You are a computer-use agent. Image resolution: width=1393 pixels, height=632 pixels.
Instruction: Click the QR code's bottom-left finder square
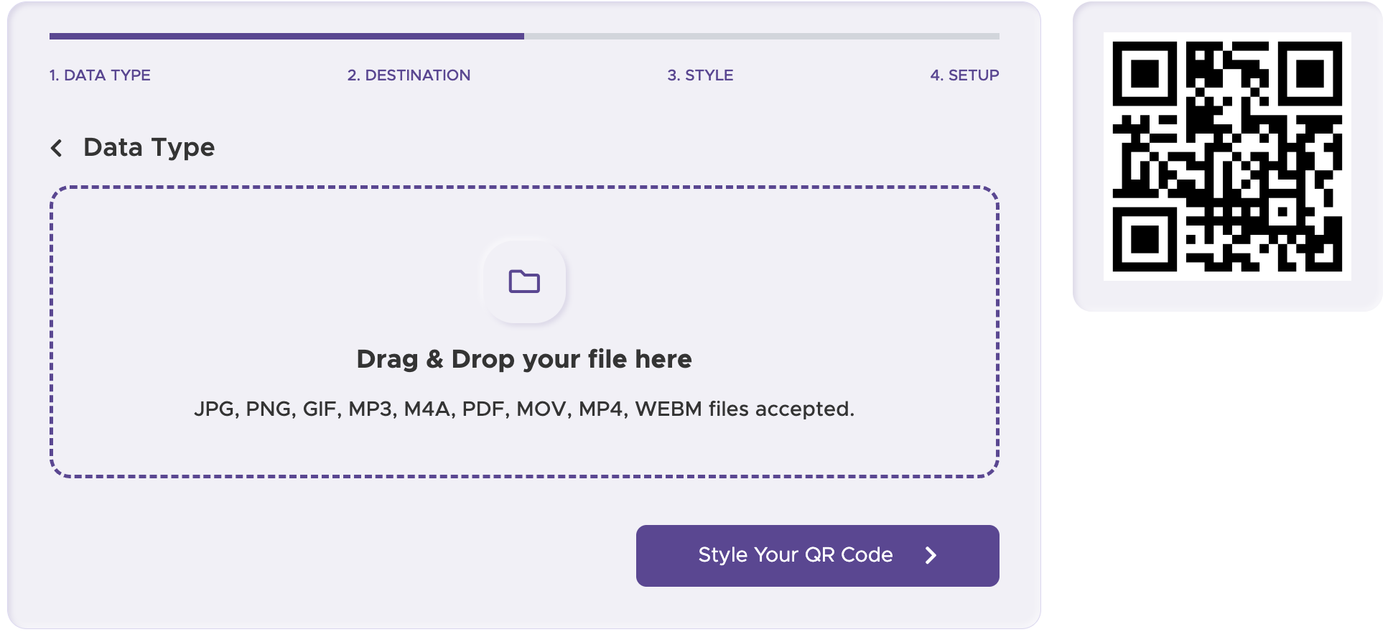pos(1145,239)
